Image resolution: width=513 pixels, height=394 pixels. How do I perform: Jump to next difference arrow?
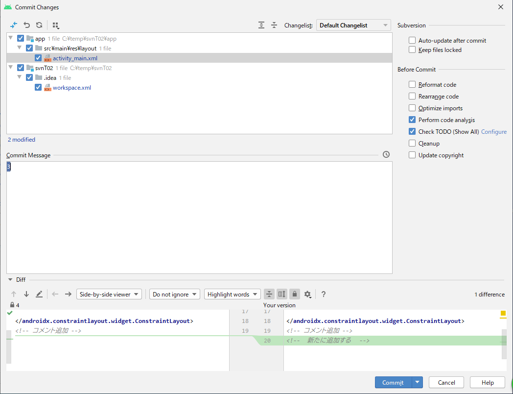click(x=26, y=294)
